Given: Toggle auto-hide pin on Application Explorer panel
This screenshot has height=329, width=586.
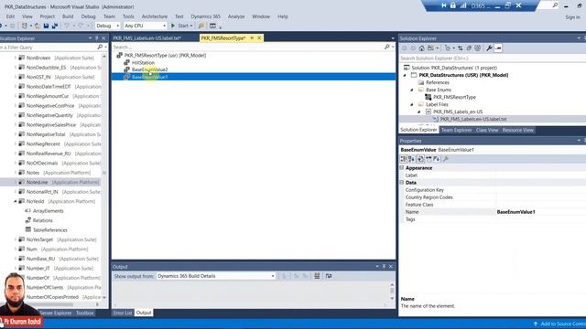Looking at the screenshot, I should coord(97,38).
